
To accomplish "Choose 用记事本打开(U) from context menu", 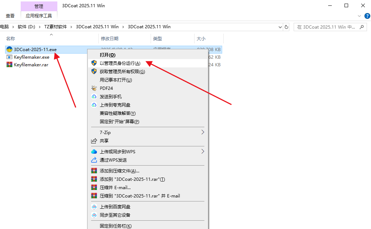I will tap(148, 80).
